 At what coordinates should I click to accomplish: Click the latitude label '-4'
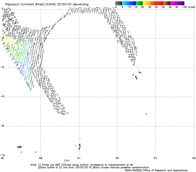[x=2, y=67]
